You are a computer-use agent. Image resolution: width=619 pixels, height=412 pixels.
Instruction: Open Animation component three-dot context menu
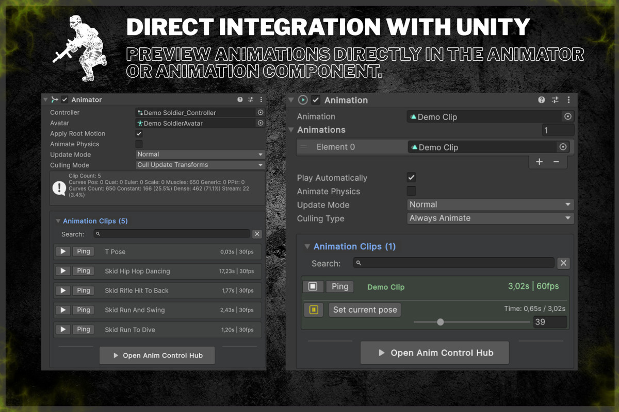point(569,100)
